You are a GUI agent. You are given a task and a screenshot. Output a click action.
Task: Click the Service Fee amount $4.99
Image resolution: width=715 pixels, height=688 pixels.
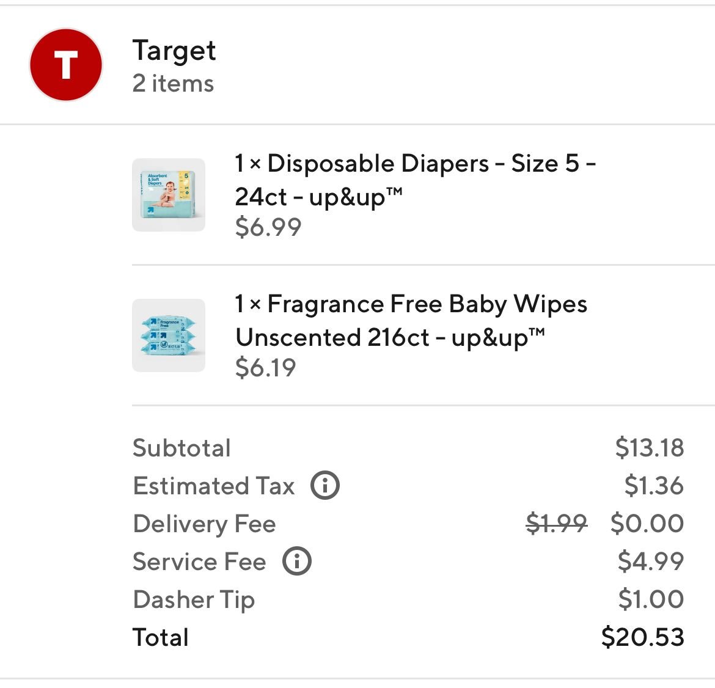click(650, 562)
